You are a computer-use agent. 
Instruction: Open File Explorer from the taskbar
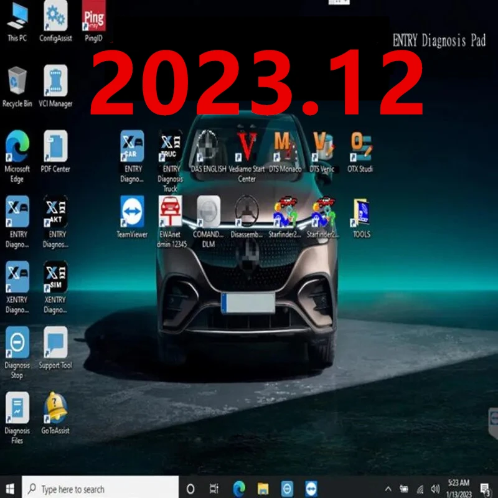tap(263, 489)
